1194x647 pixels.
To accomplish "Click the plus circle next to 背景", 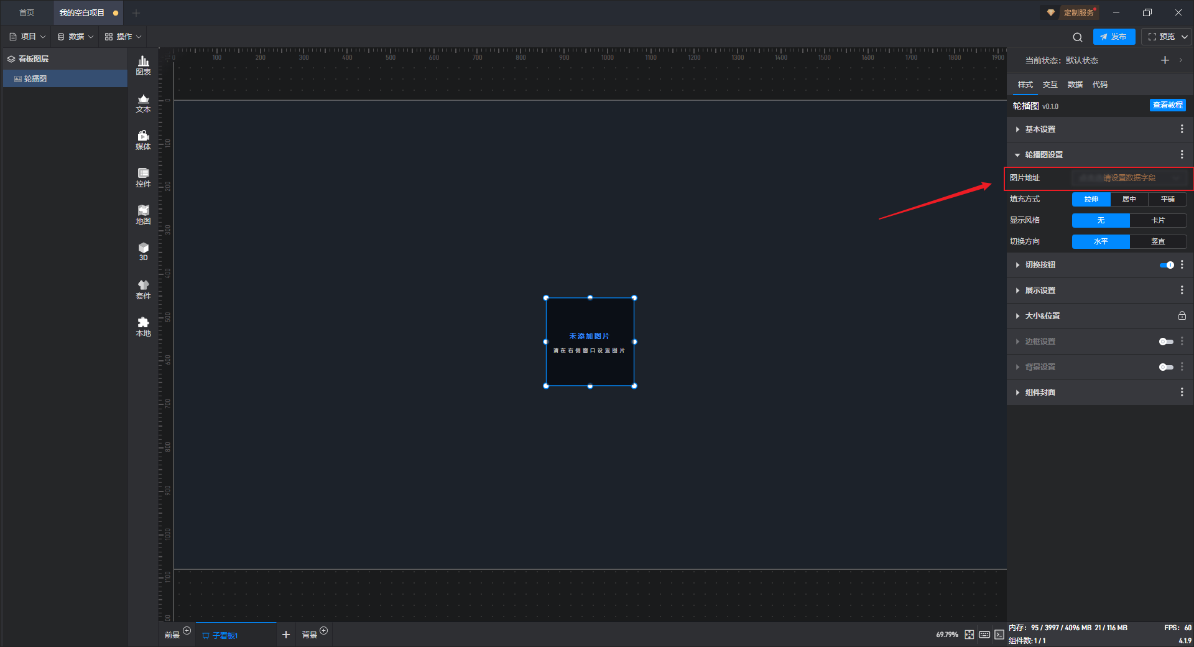I will coord(323,631).
